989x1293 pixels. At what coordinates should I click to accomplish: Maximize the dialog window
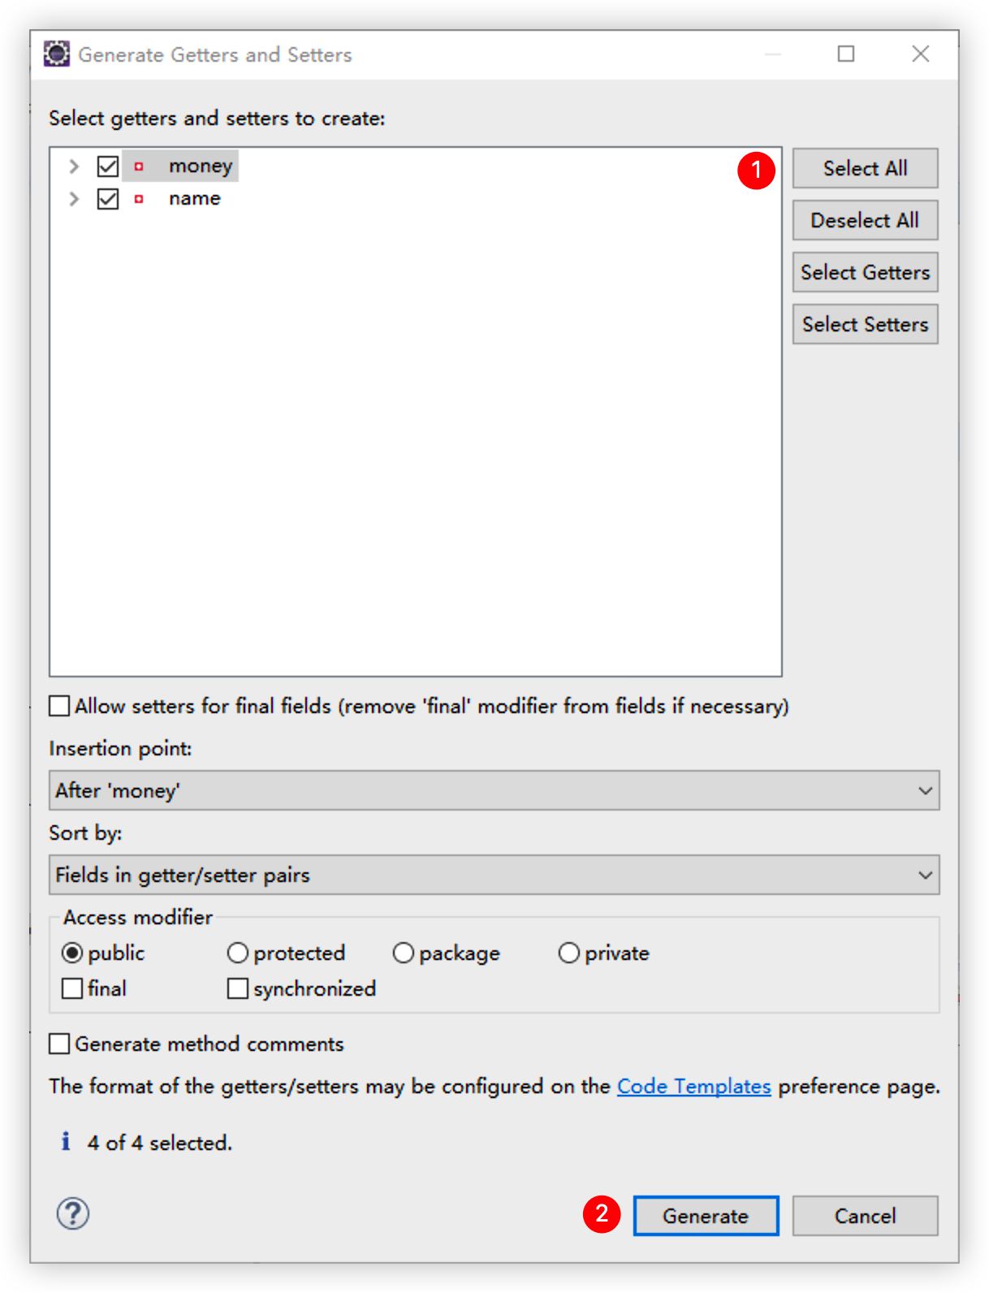pos(846,54)
